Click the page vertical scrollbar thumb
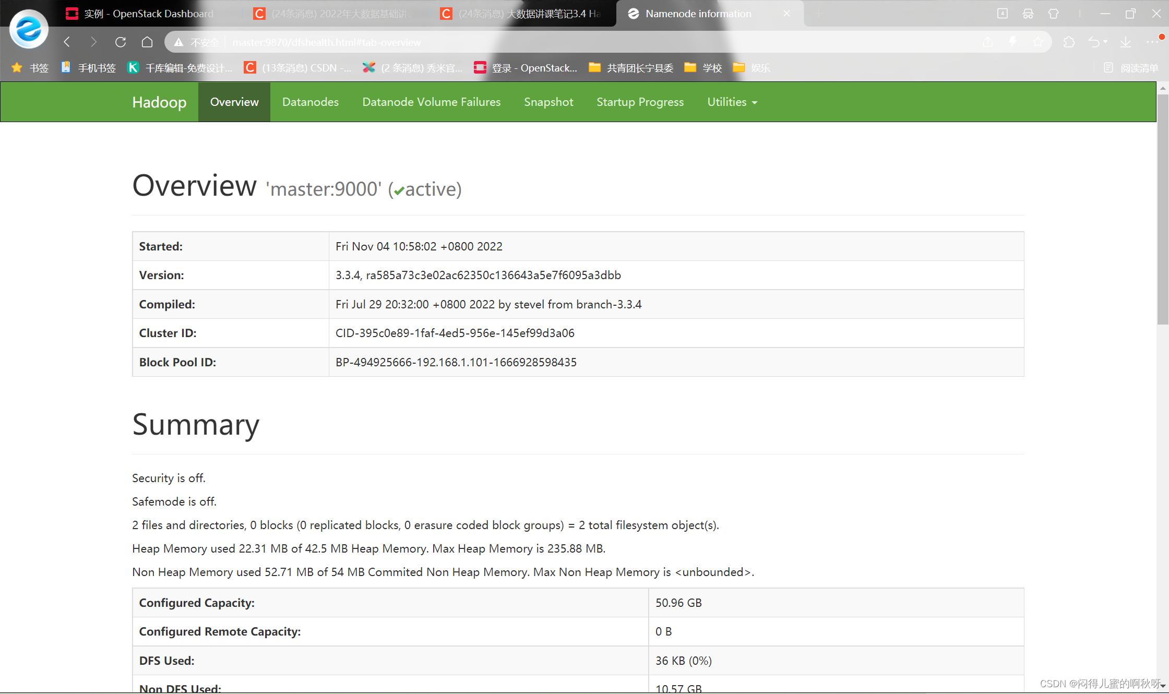 click(1162, 209)
